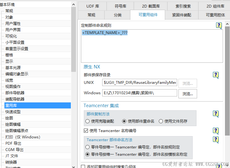This screenshot has height=168, width=230.
Task: Select 使用克隆装配 radio option
Action: [87, 121]
